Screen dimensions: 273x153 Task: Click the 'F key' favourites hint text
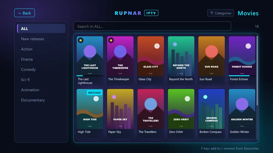pyautogui.click(x=230, y=149)
